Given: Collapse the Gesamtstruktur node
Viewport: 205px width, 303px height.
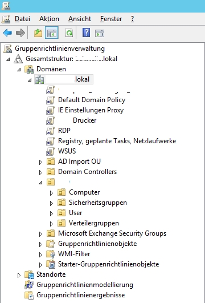Looking at the screenshot, I should point(8,59).
